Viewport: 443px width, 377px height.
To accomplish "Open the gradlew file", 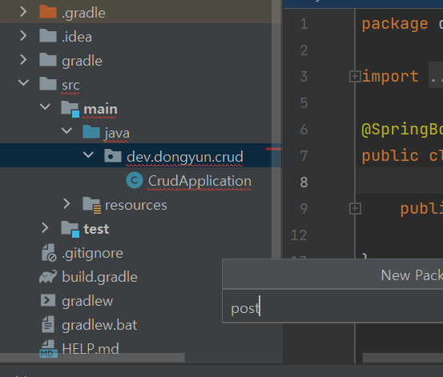I will point(87,301).
